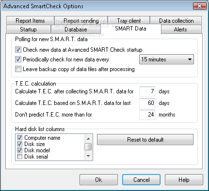Open the Startup tab
Image resolution: width=209 pixels, height=191 pixels.
[28, 29]
